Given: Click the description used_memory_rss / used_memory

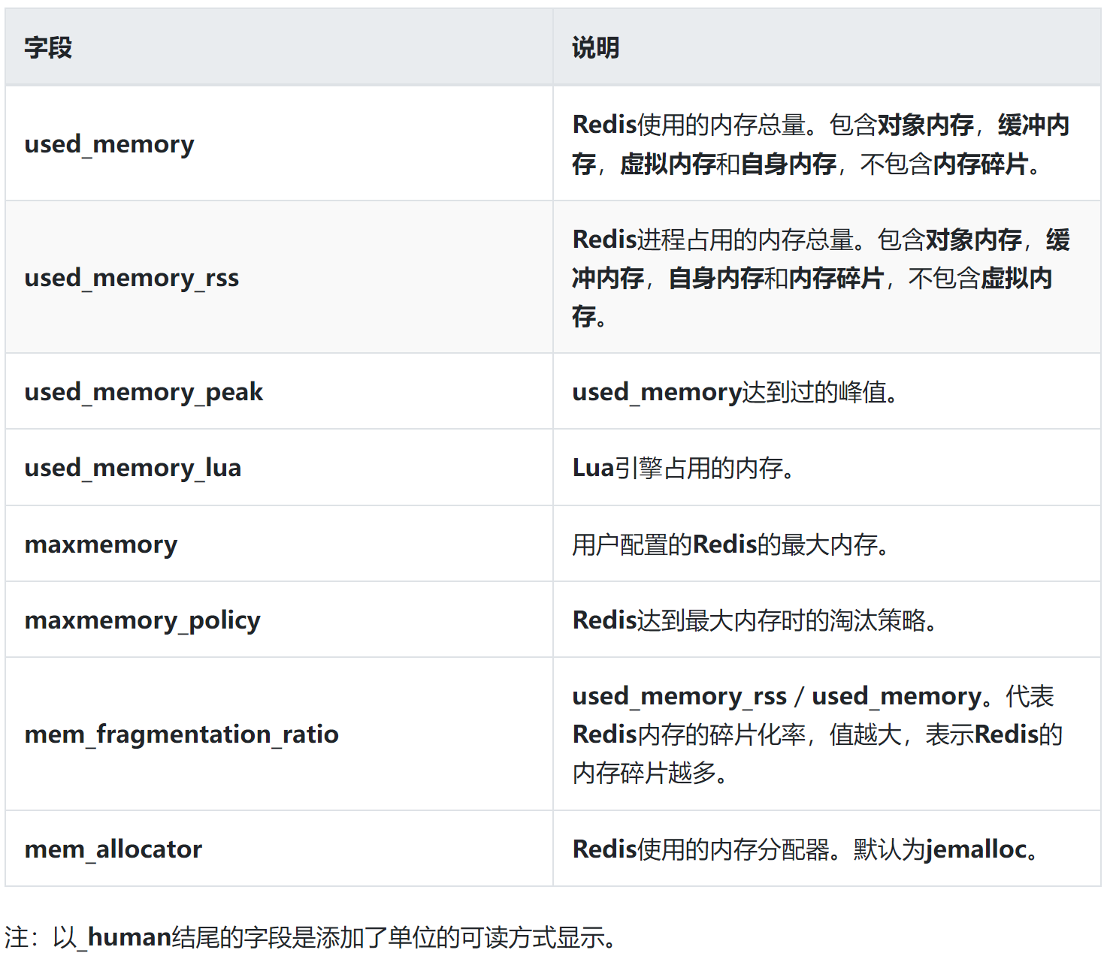Looking at the screenshot, I should pos(827,734).
